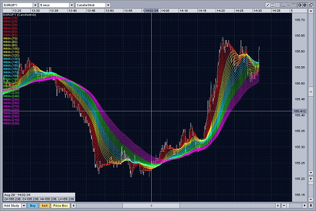Click the R reset button

point(311,205)
